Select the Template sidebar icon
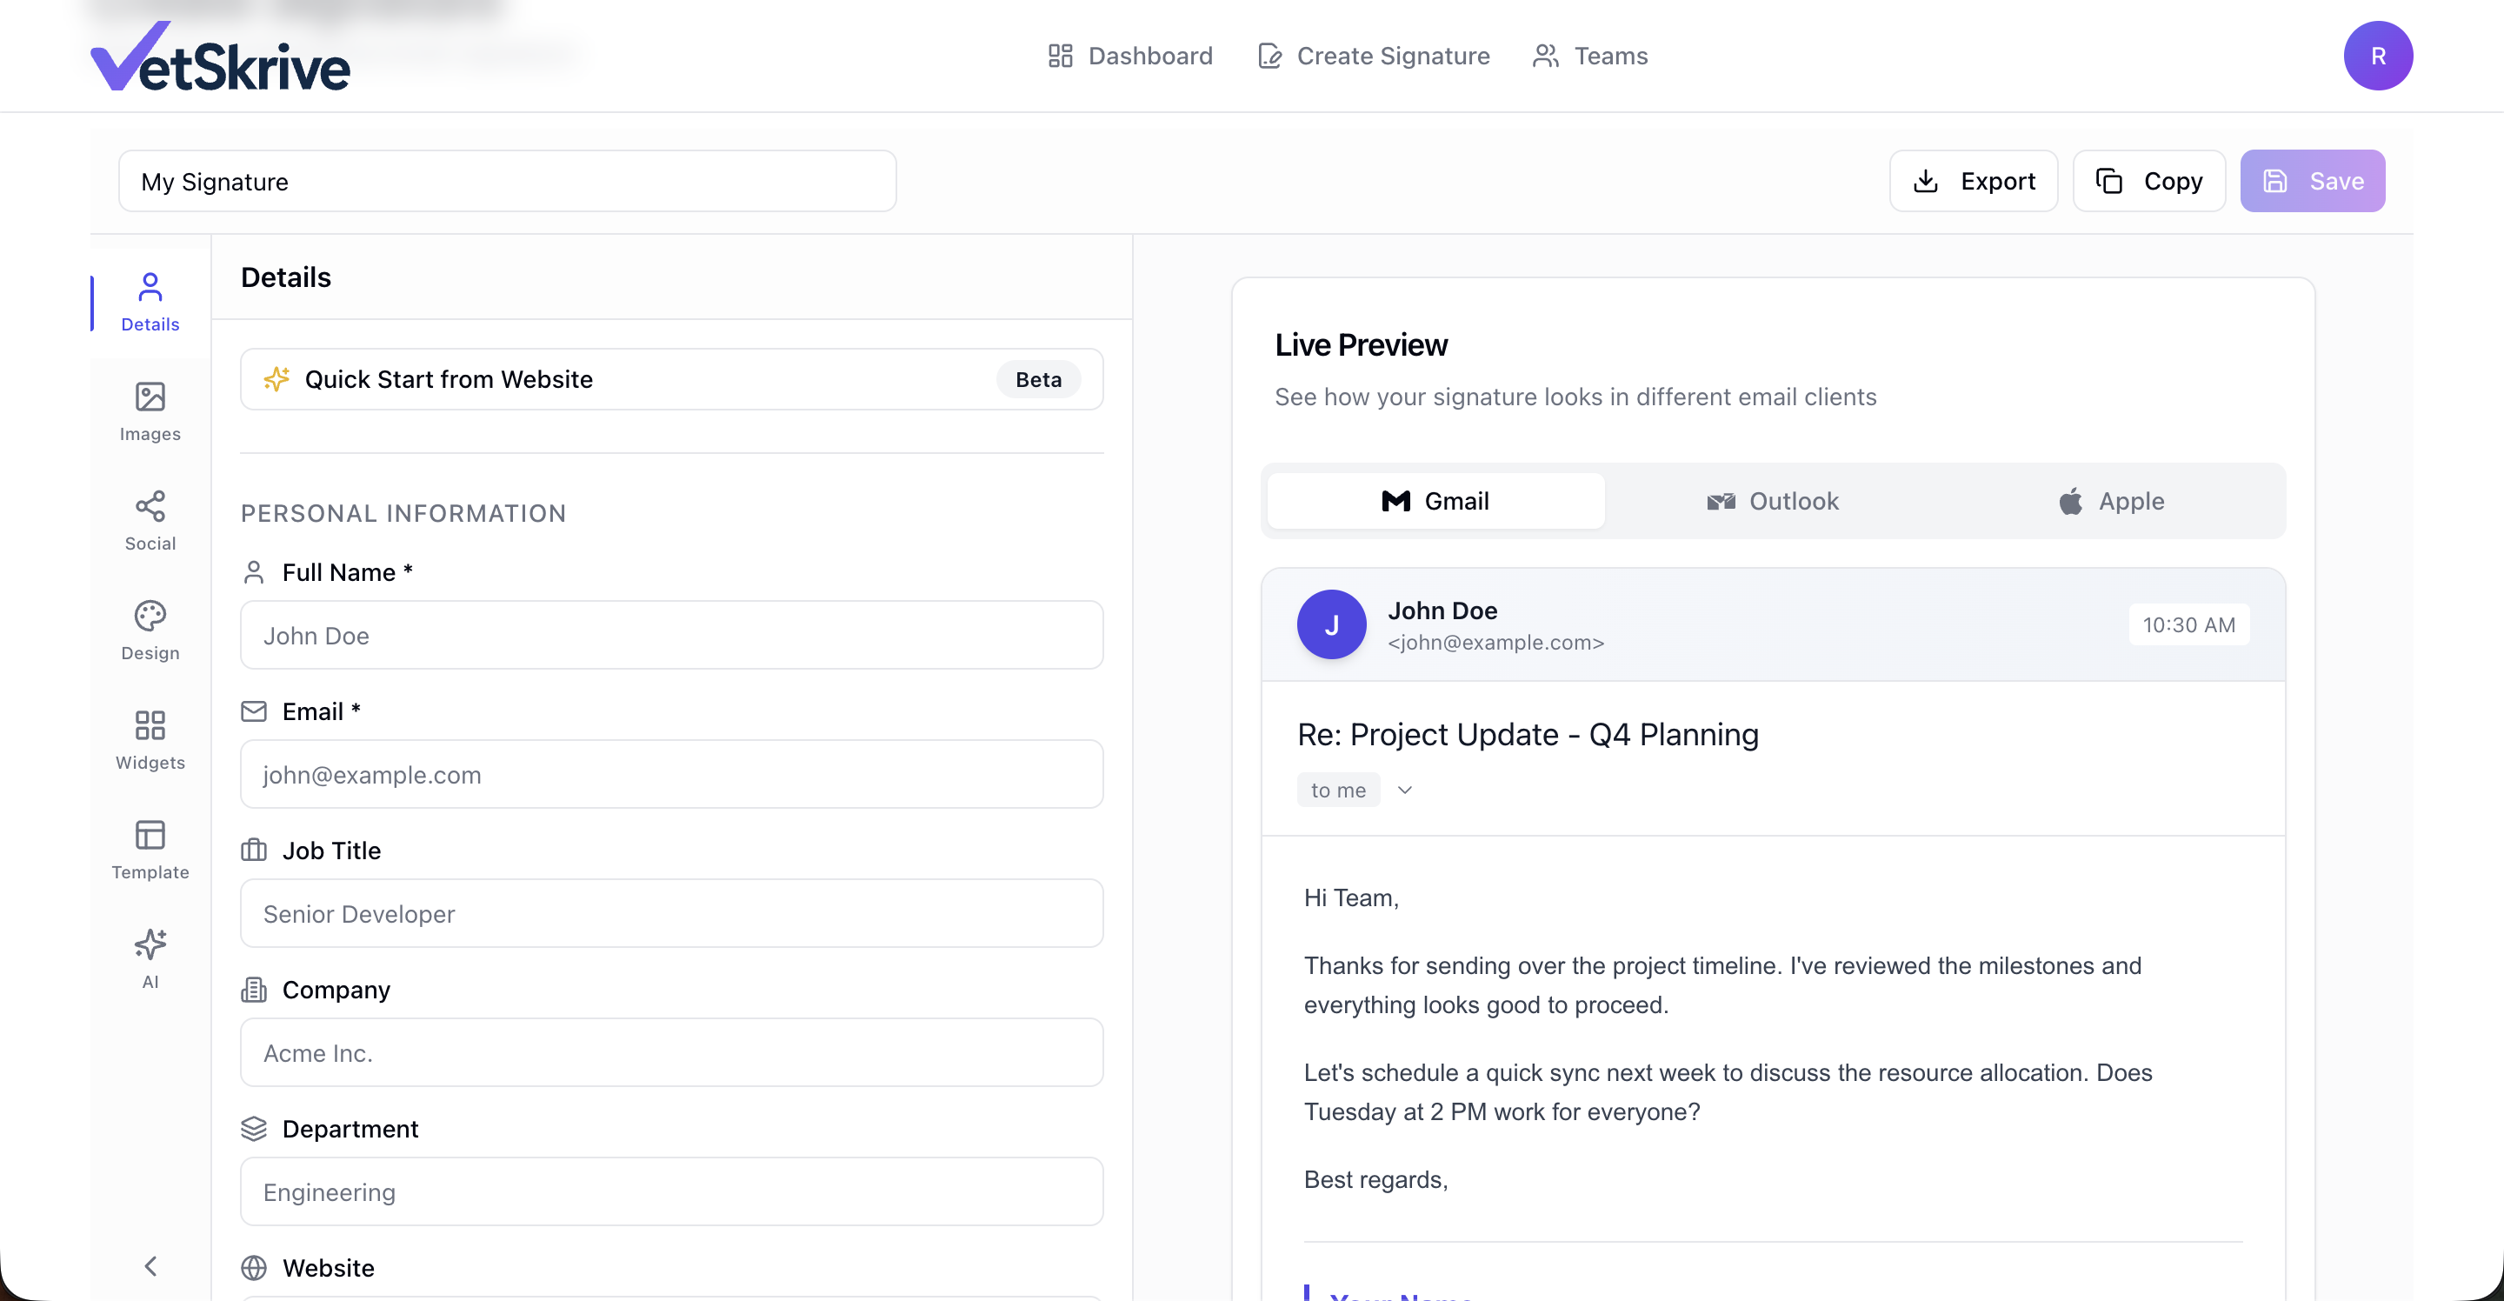 pos(149,848)
